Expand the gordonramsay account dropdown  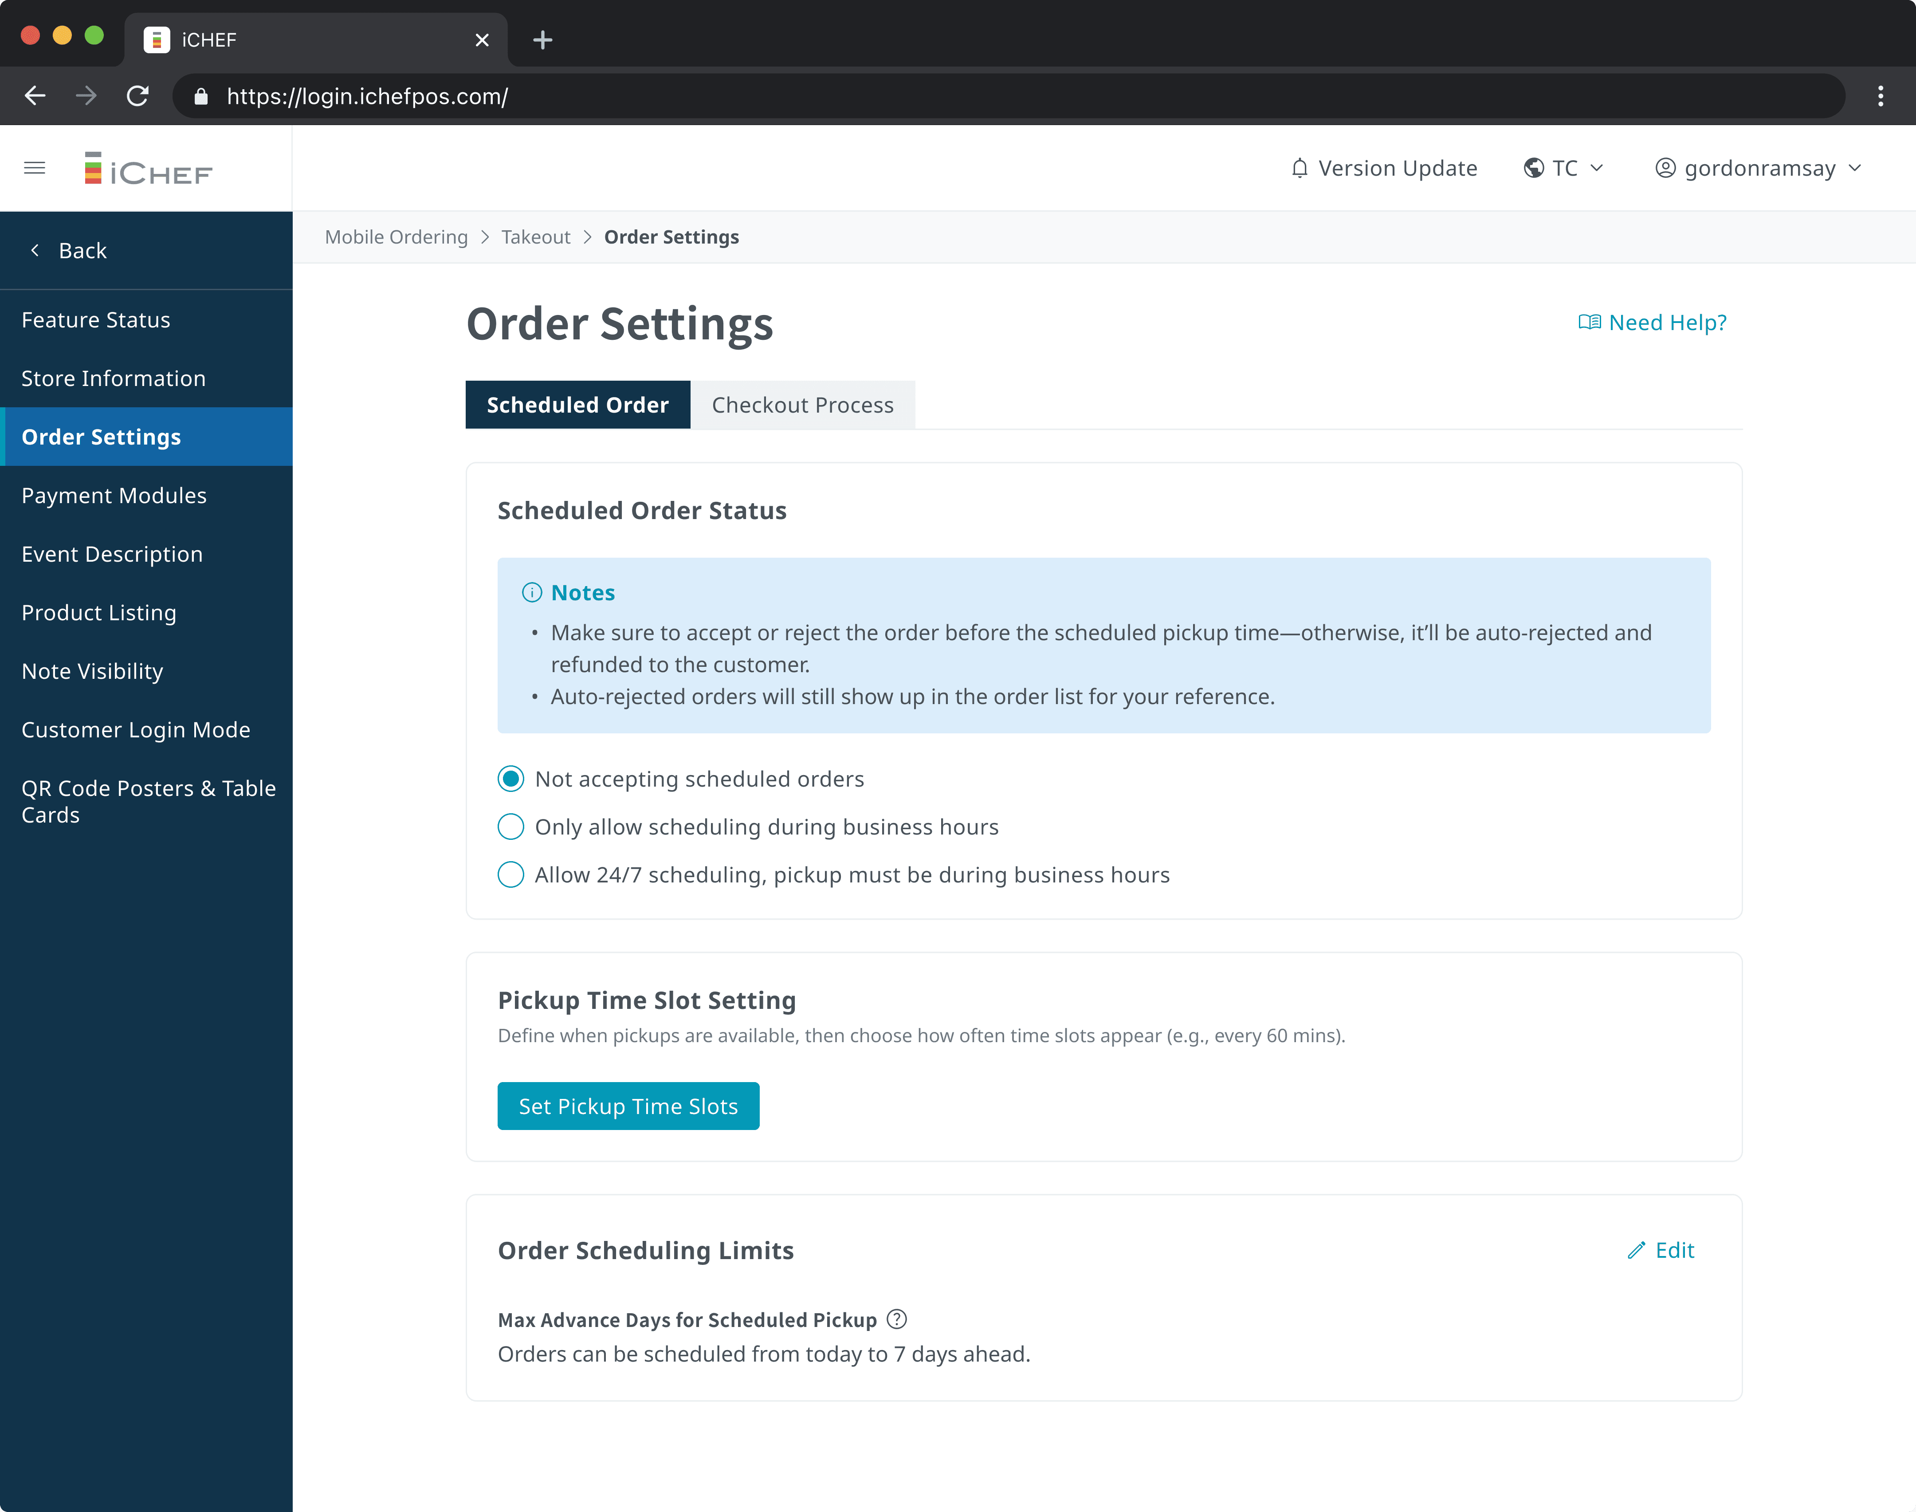coord(1759,168)
